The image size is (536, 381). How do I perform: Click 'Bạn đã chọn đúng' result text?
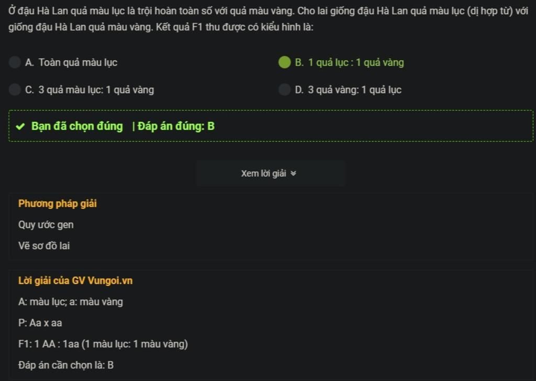[77, 126]
